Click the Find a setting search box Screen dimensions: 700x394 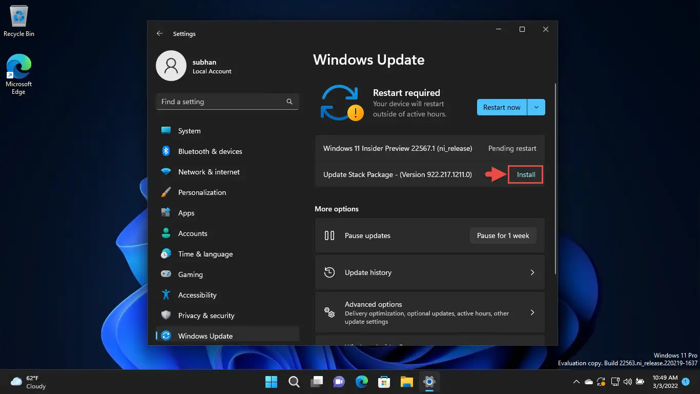[228, 102]
